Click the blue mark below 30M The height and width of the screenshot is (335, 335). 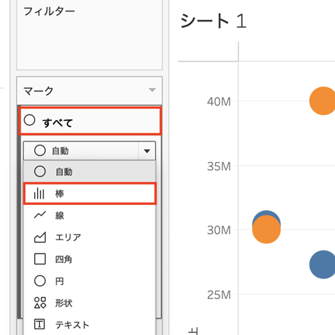[322, 264]
